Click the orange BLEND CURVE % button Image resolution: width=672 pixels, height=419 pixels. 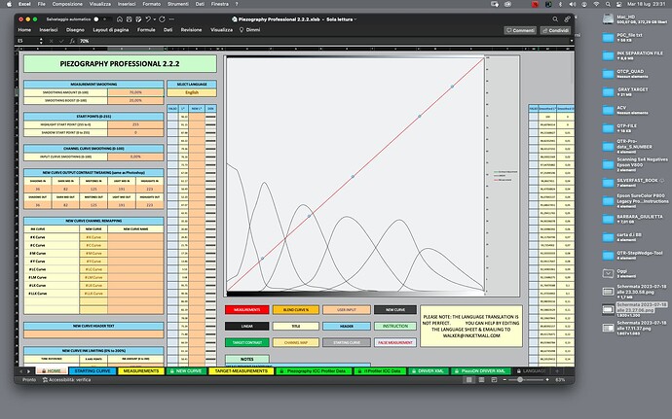(x=296, y=310)
